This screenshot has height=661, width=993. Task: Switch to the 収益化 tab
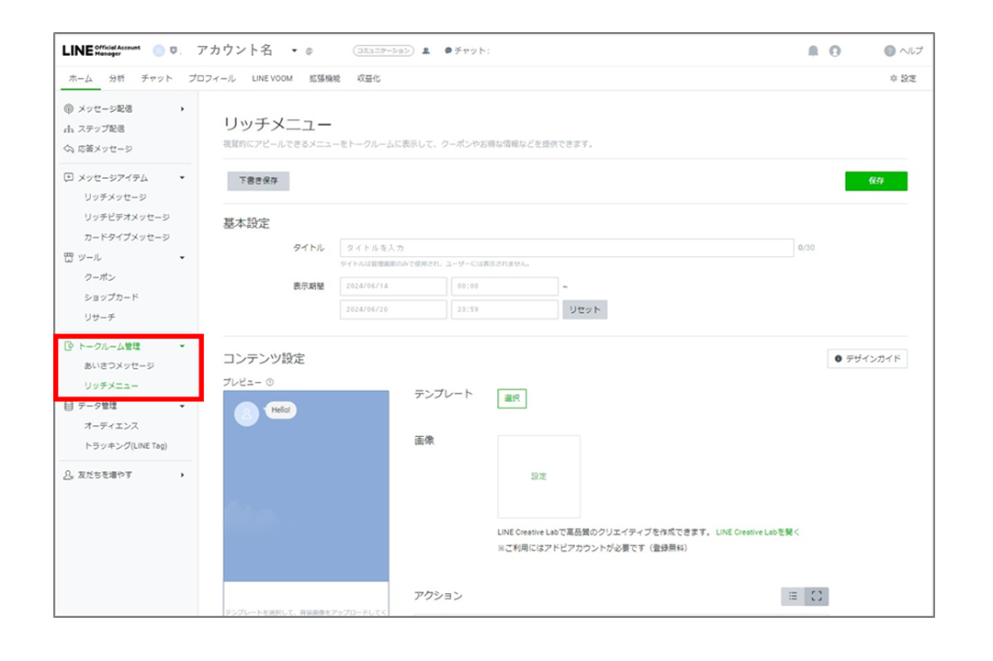pos(368,79)
